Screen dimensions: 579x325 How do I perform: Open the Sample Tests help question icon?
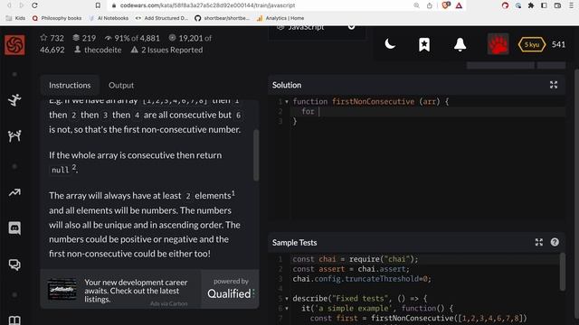tap(555, 242)
